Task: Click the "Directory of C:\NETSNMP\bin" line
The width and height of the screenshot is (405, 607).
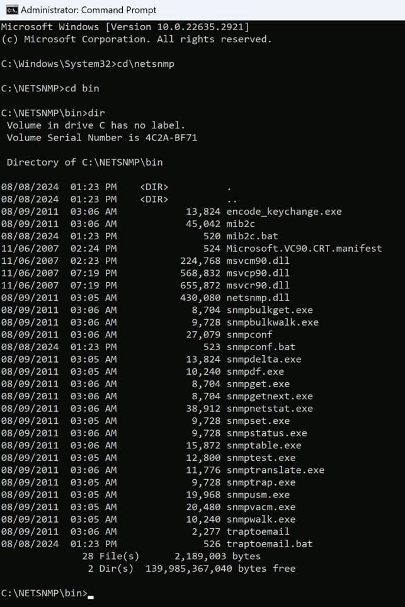Action: click(x=84, y=162)
